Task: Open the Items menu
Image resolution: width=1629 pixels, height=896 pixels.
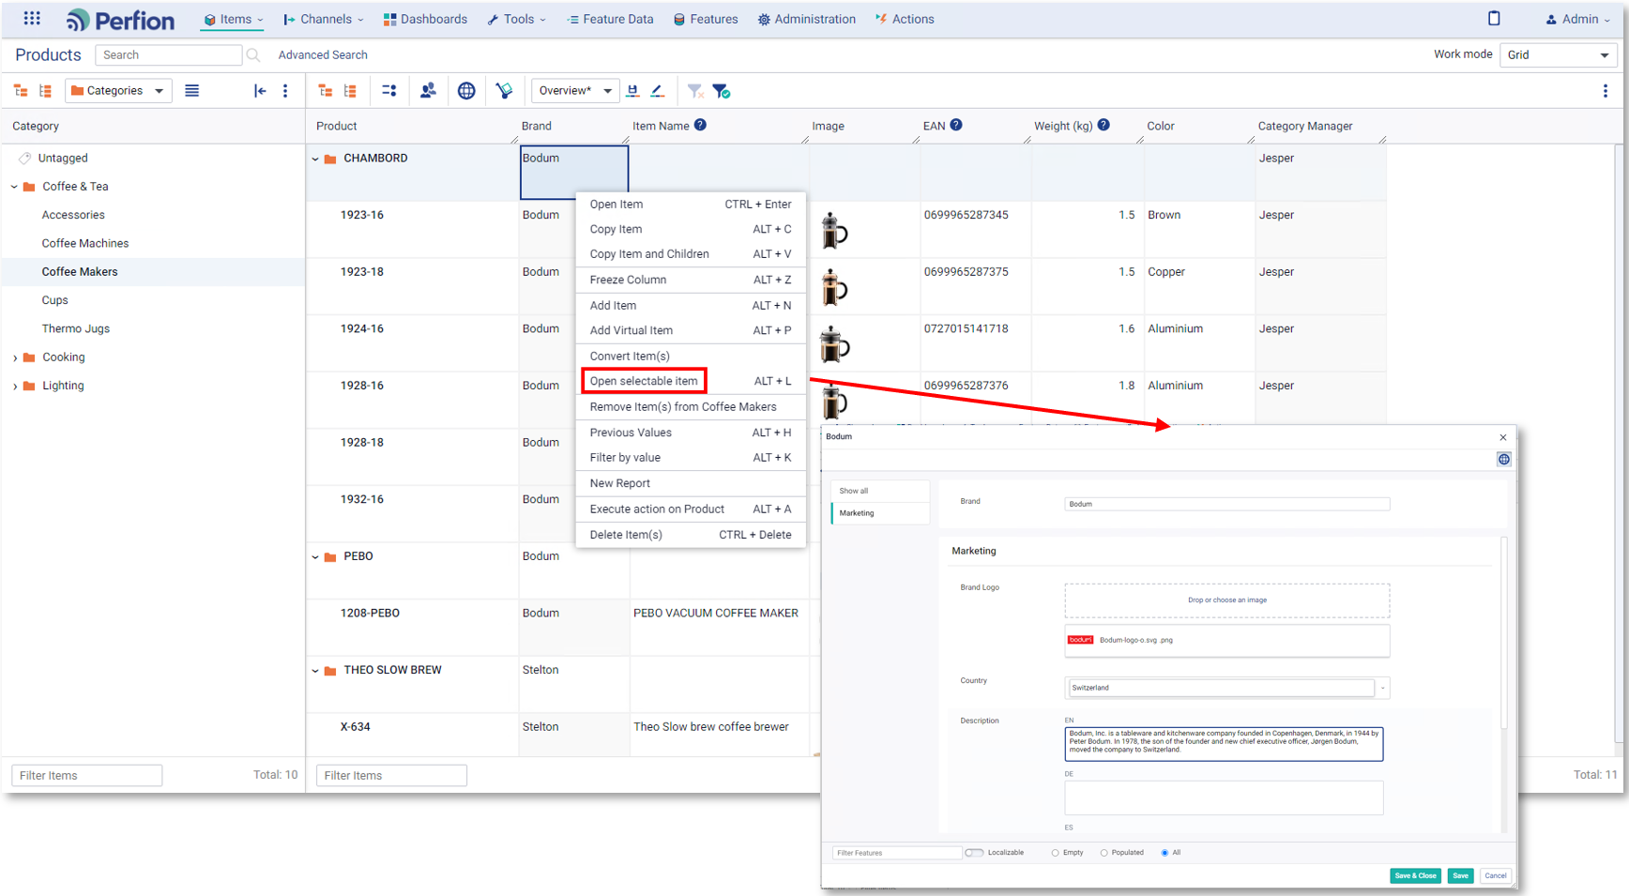Action: pyautogui.click(x=233, y=19)
